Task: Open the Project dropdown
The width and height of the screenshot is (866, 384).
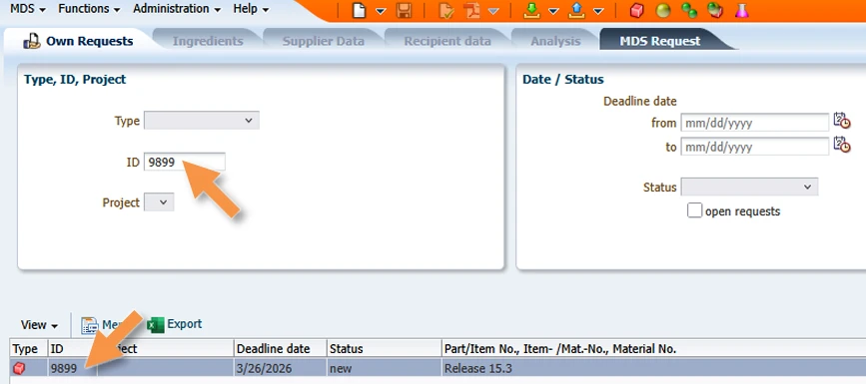Action: pos(159,202)
